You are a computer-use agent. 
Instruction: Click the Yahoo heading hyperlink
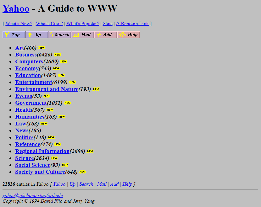tap(16, 8)
